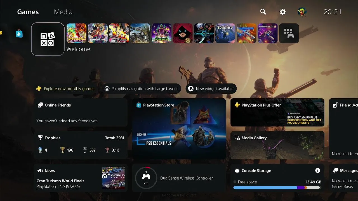Switch to the Games tab

pos(28,12)
